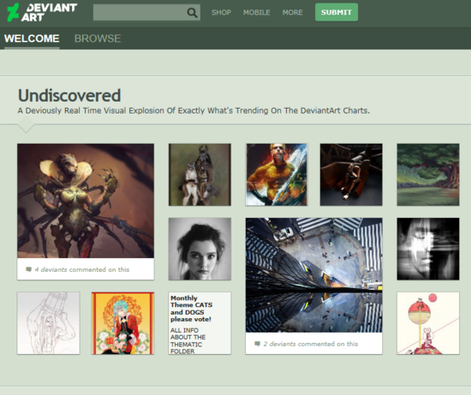This screenshot has width=471, height=395.
Task: Click comment icon beside '2 deviants'
Action: pyautogui.click(x=257, y=344)
